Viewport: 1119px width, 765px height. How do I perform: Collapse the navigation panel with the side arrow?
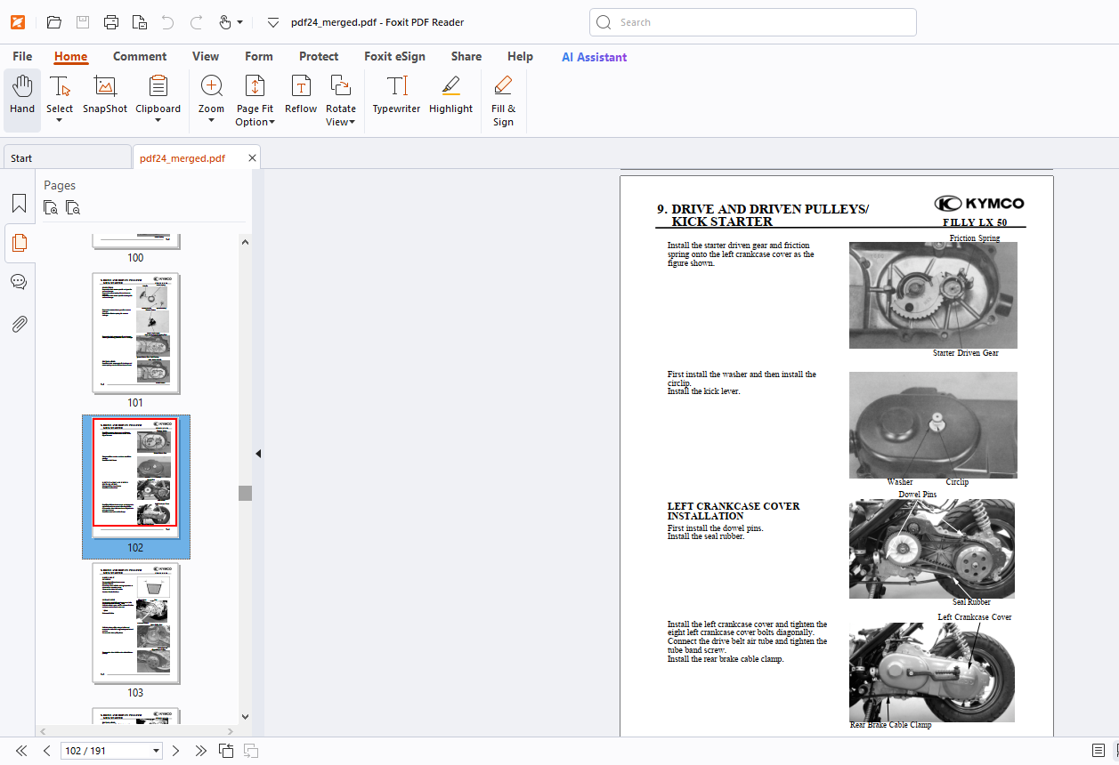click(258, 454)
